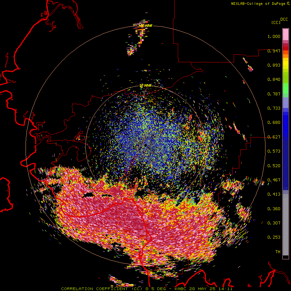Click the 0.893 scale value
Image resolution: width=291 pixels, height=291 pixels.
(x=274, y=65)
